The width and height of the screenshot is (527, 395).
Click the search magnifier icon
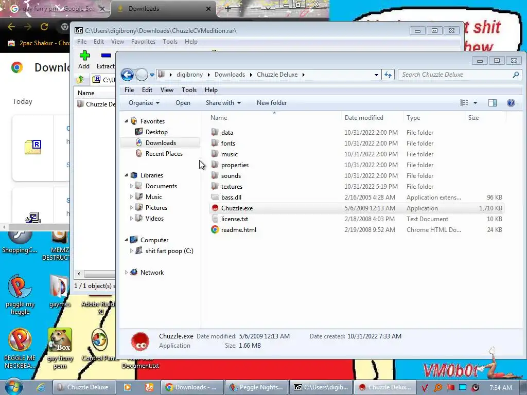point(516,75)
